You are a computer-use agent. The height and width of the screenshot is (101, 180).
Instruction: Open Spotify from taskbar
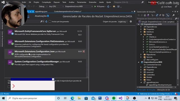pyautogui.click(x=114, y=98)
